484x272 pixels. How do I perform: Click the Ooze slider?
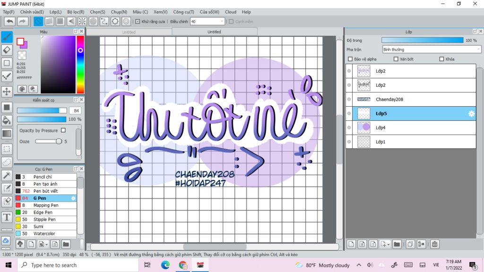(x=49, y=141)
